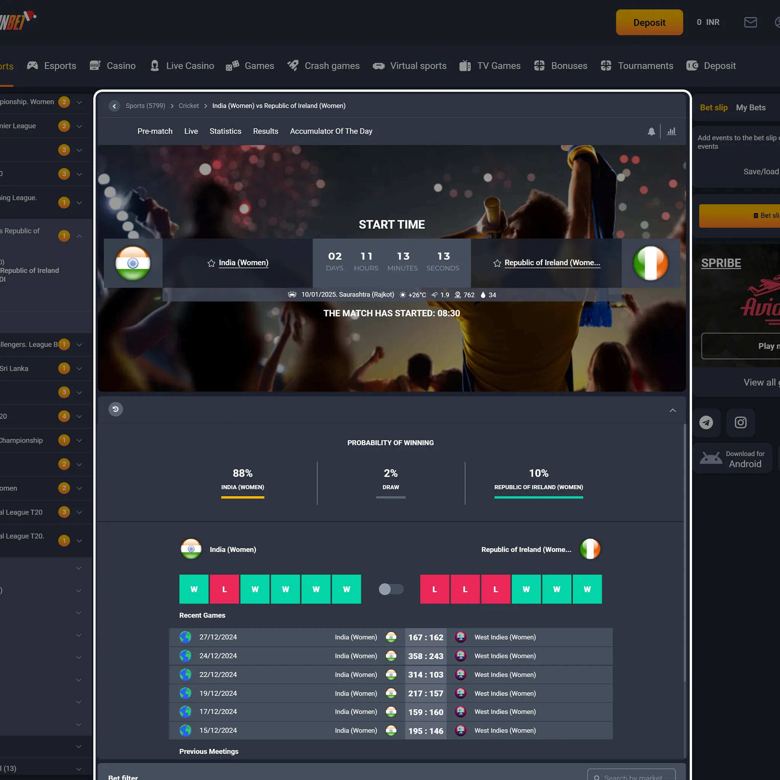Favorite India (Women) with the star icon
Image resolution: width=780 pixels, height=780 pixels.
[211, 263]
